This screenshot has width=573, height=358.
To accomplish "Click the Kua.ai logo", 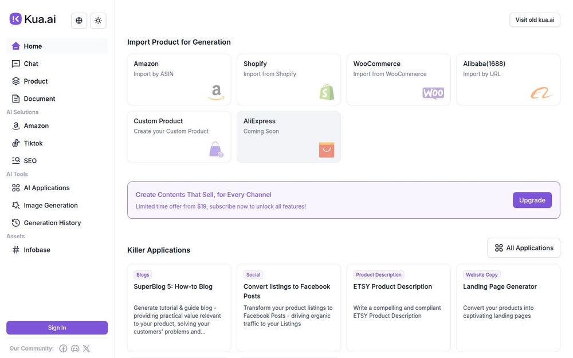I will tap(33, 19).
